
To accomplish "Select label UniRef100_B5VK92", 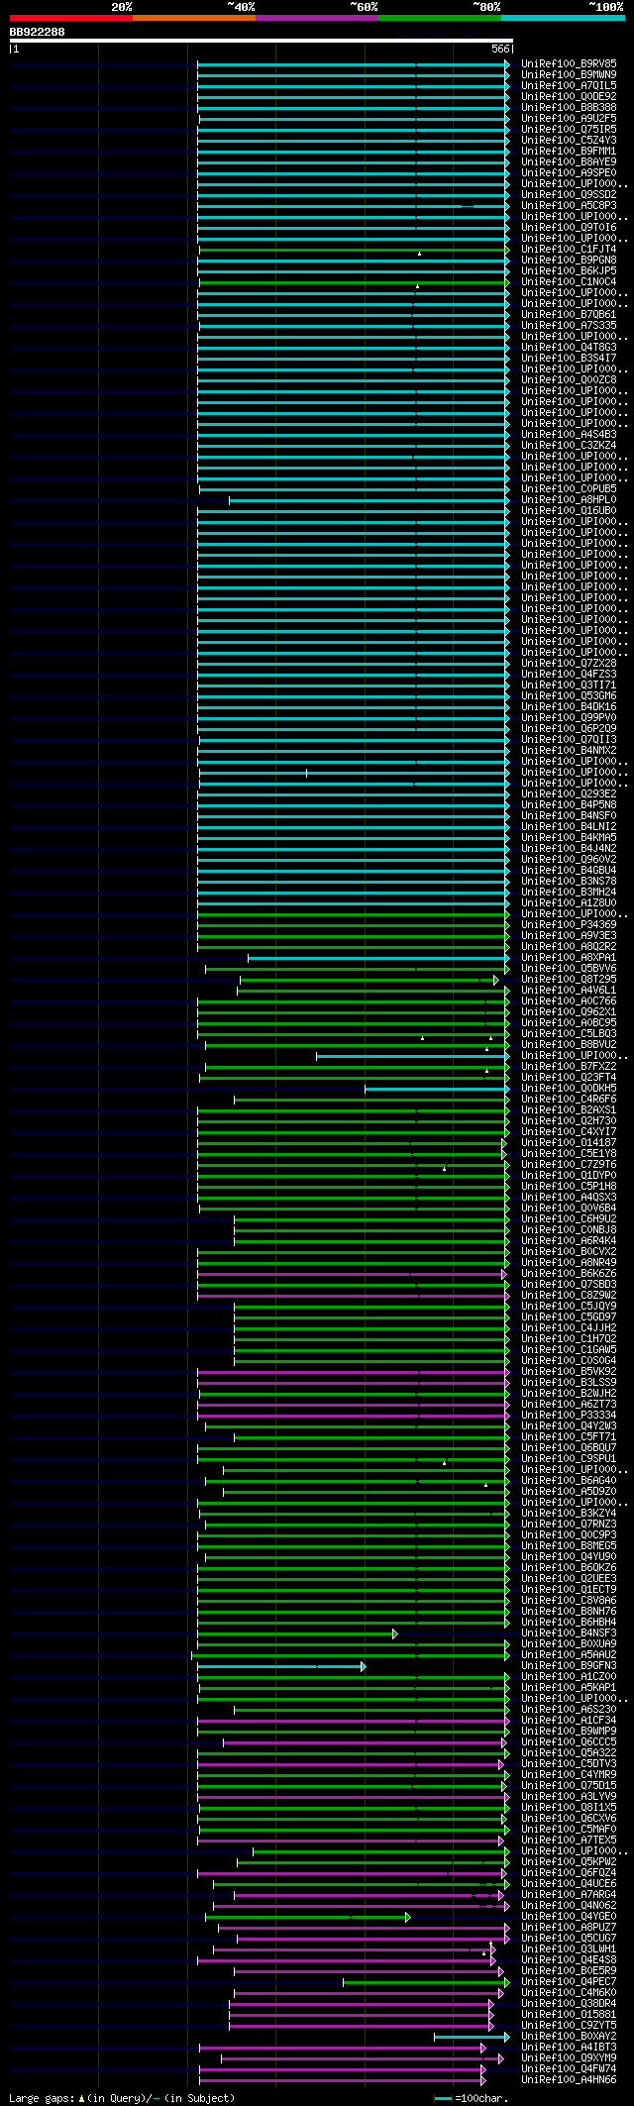I will pyautogui.click(x=569, y=1371).
